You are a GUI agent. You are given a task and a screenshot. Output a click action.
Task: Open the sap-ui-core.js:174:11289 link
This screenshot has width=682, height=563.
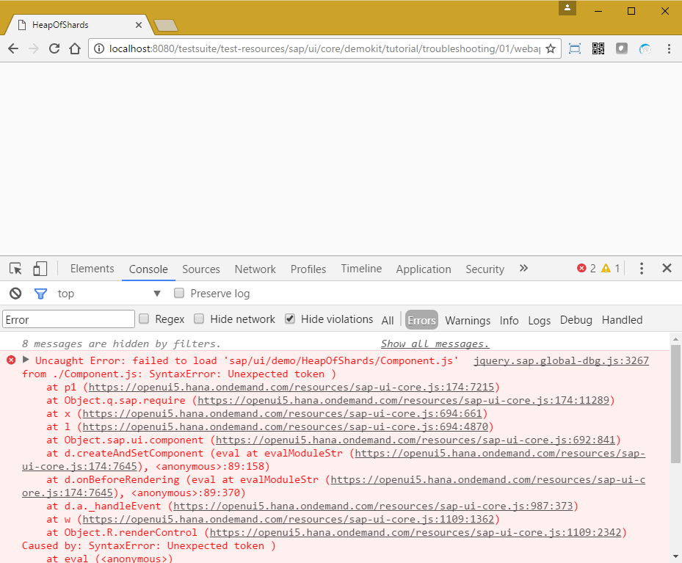coord(403,400)
